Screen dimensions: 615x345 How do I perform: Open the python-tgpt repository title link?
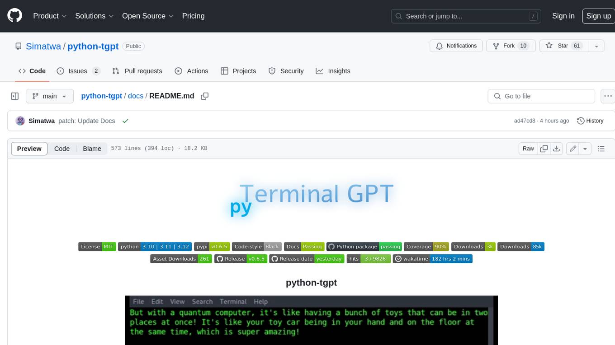[x=93, y=46]
